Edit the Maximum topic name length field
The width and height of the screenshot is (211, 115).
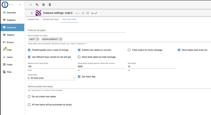coord(52,66)
